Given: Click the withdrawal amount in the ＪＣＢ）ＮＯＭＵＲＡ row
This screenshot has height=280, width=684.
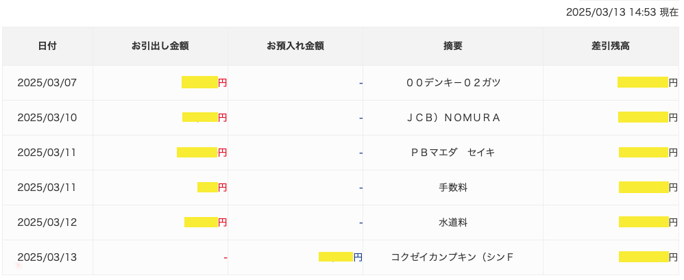Looking at the screenshot, I should (x=205, y=117).
